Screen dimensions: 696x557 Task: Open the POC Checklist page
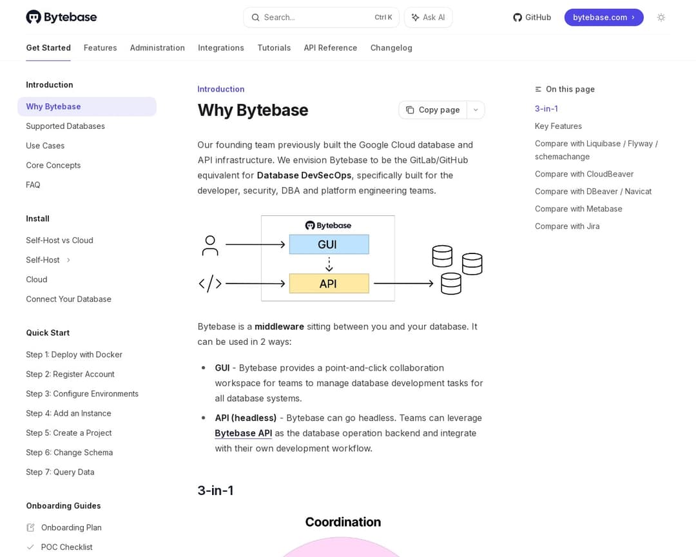(x=66, y=547)
